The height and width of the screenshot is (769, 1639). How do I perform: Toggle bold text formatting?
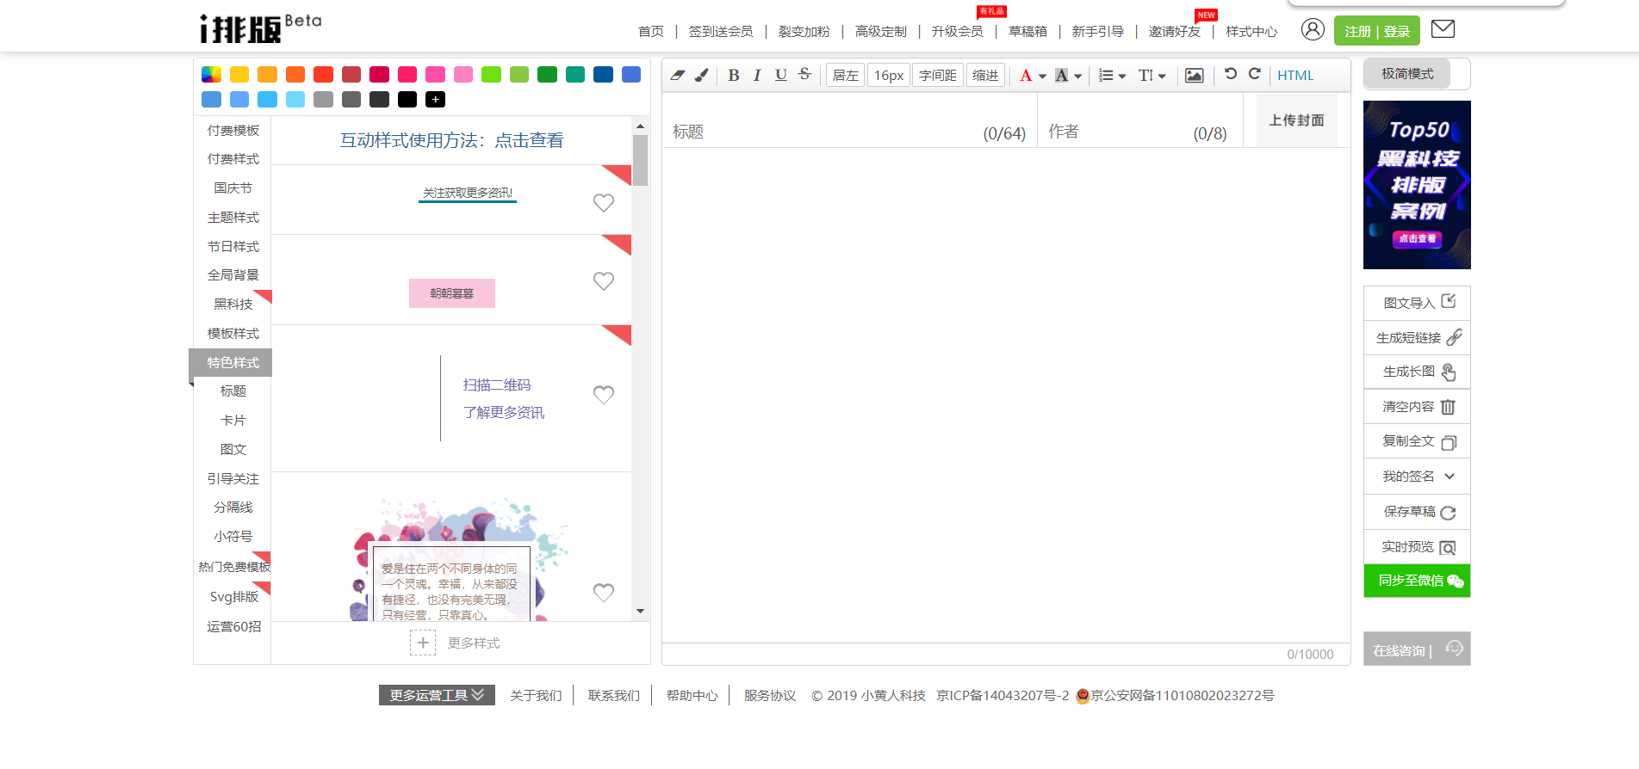click(x=733, y=76)
